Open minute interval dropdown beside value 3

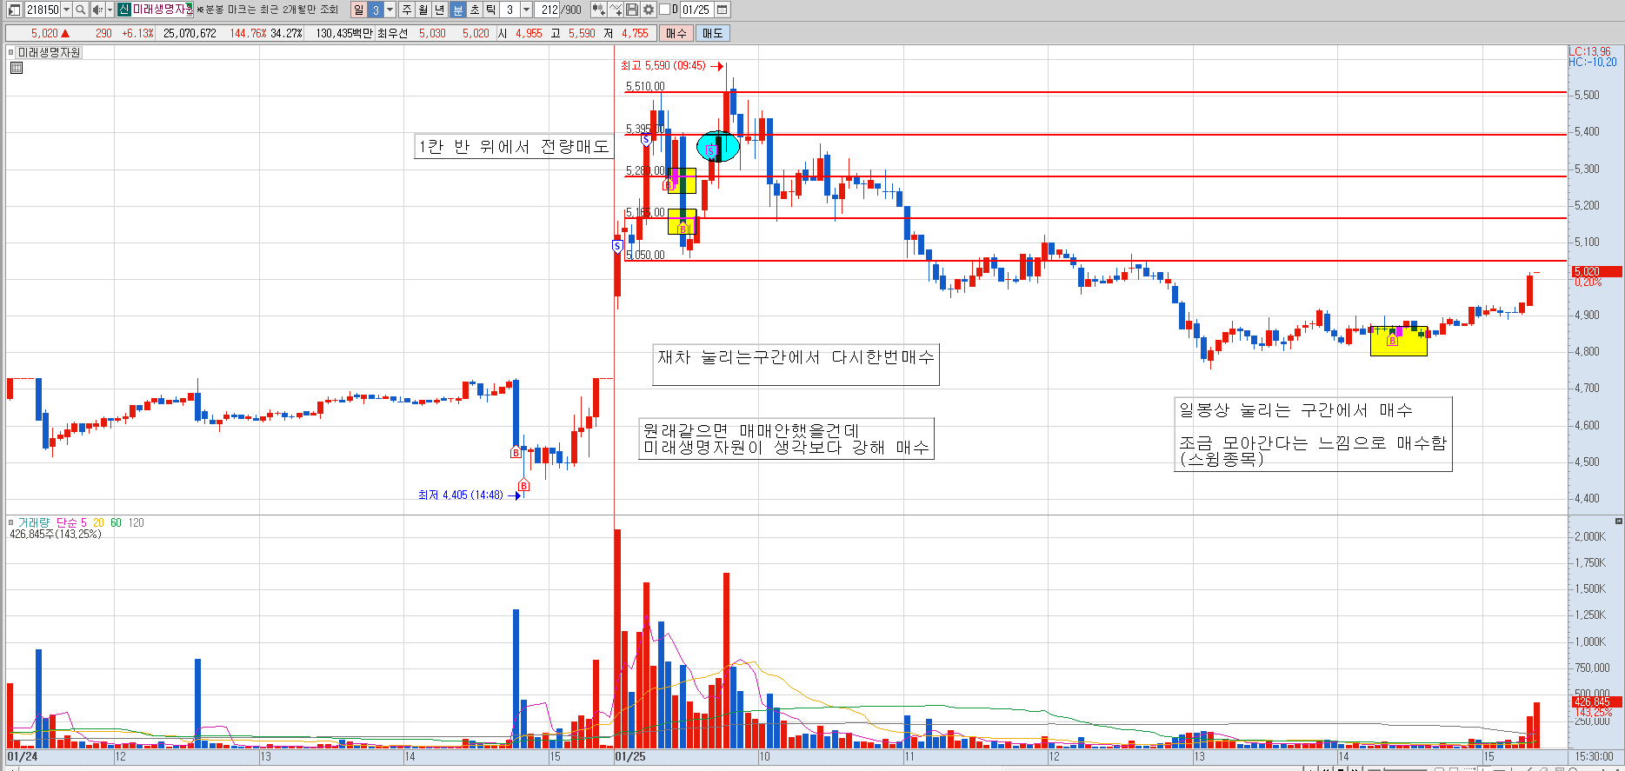point(526,10)
